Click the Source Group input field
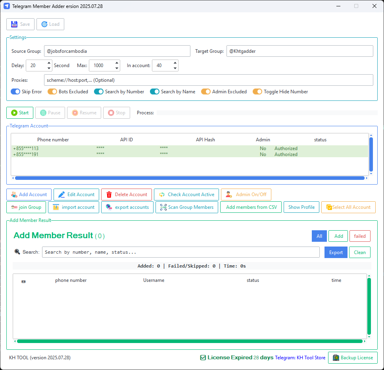384x370 pixels. click(117, 51)
